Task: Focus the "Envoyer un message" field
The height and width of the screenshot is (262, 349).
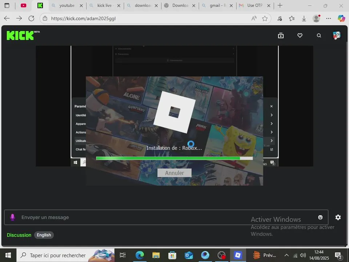Action: click(x=166, y=217)
